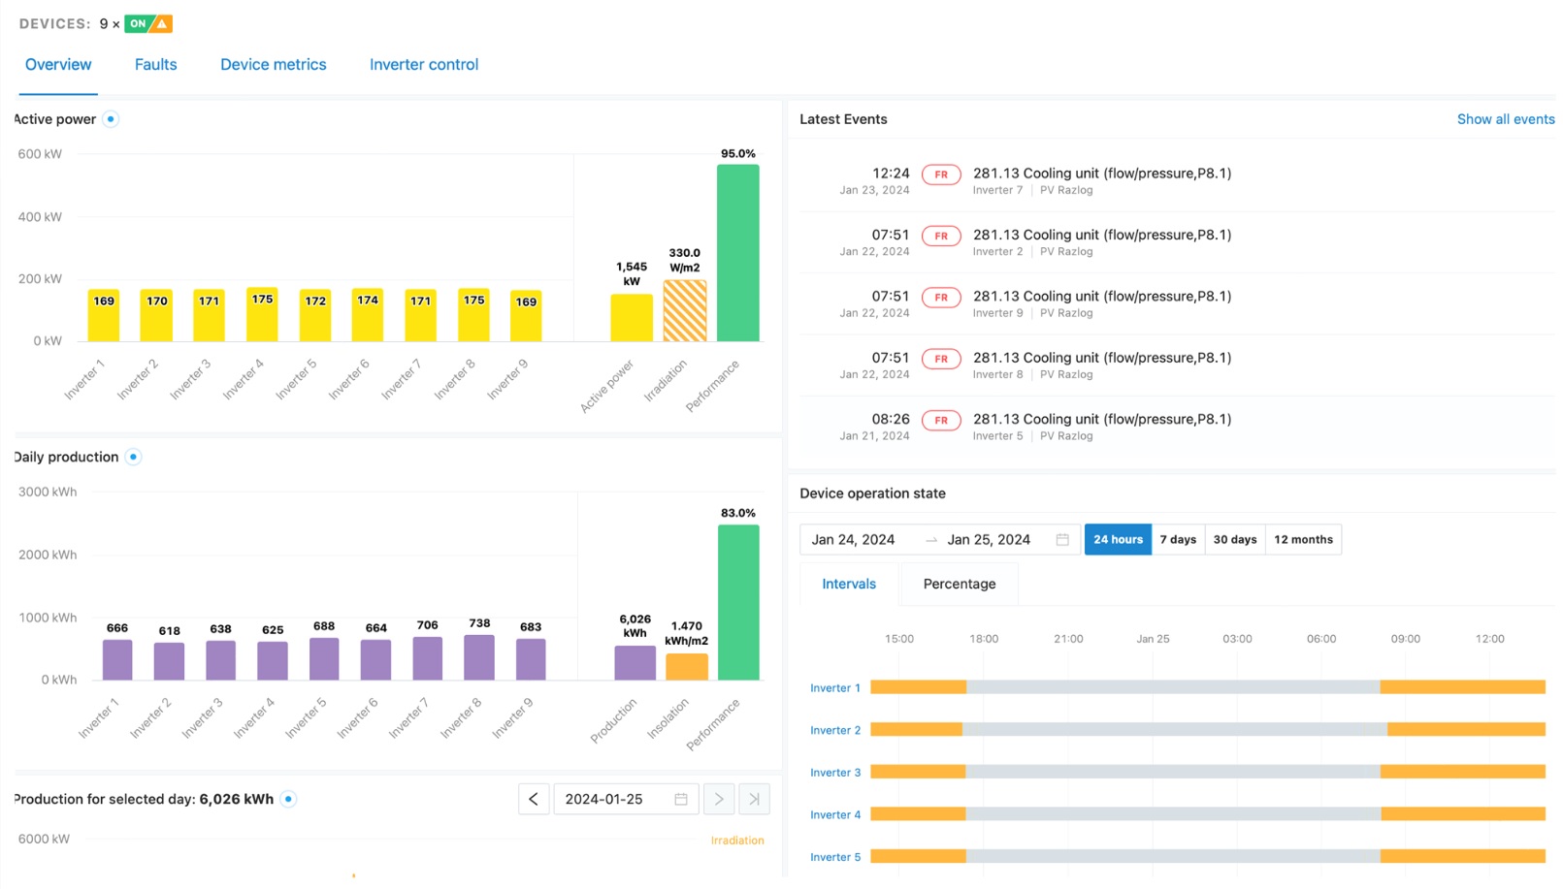Click Inverter 4 yellow bar labeled 175

262,314
